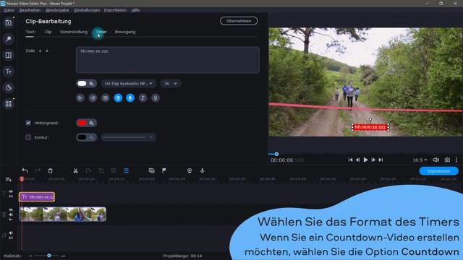Viewport: 463px width, 260px height.
Task: Mute the video track speaker icon
Action: click(x=11, y=214)
